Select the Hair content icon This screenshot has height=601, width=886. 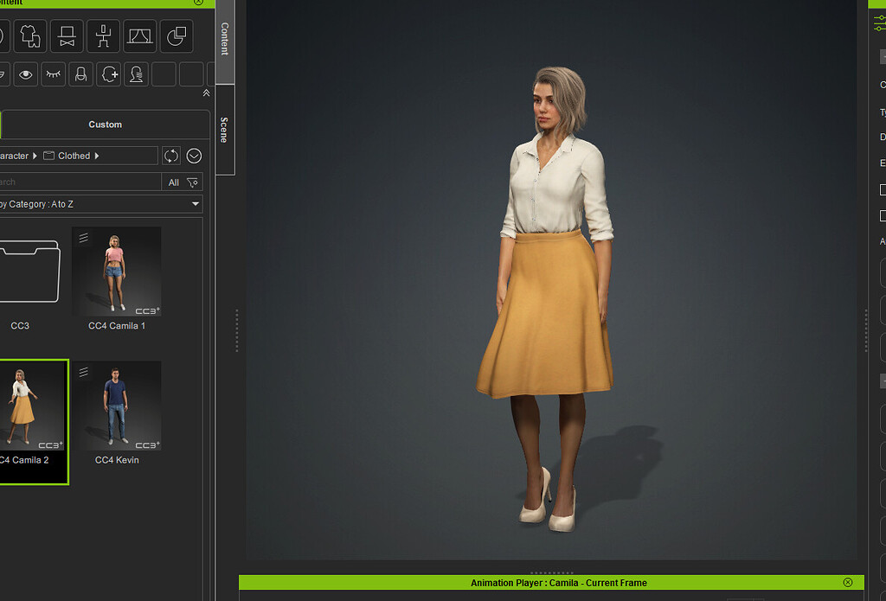pyautogui.click(x=80, y=74)
